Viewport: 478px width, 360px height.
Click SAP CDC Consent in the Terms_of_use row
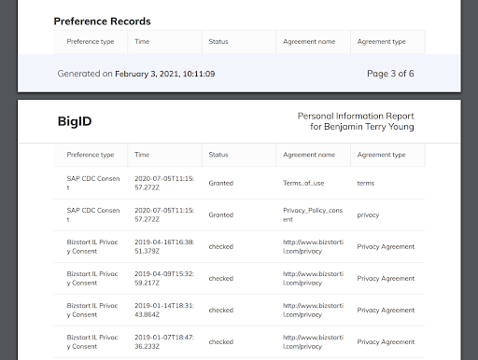[93, 183]
